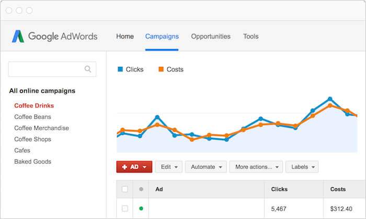Image resolution: width=366 pixels, height=219 pixels.
Task: Click the magnifying glass search icon
Action: pyautogui.click(x=88, y=69)
